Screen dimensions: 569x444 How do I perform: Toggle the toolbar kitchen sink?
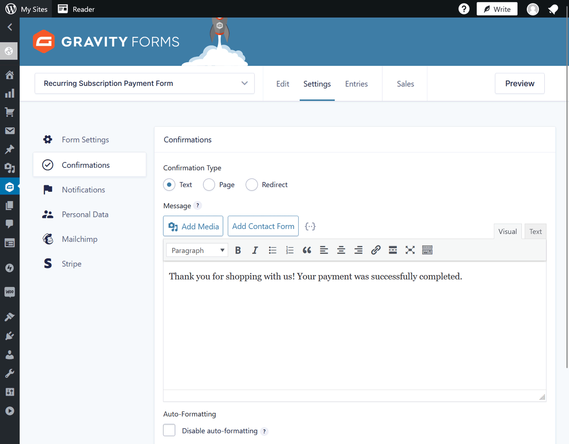[x=427, y=250]
